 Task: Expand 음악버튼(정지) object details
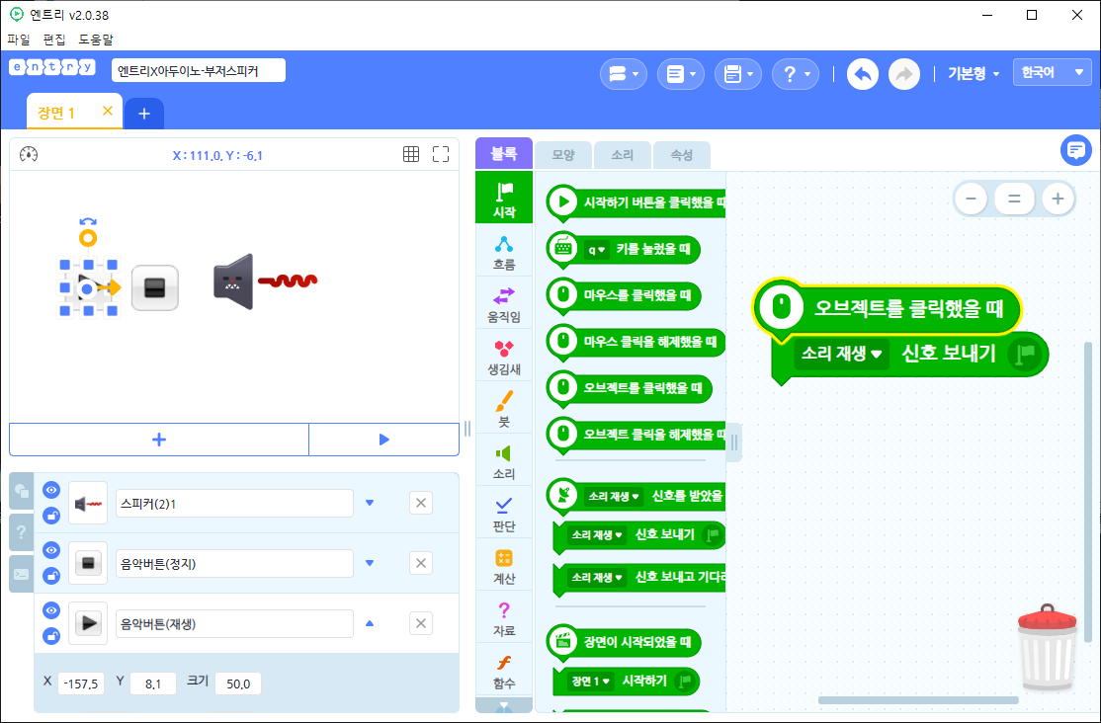coord(370,563)
